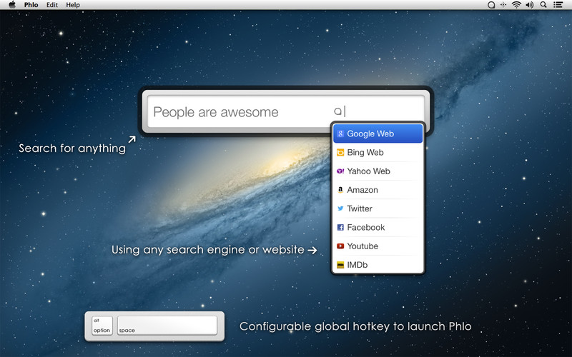
Task: Click the People are awesome search field
Action: (x=286, y=112)
